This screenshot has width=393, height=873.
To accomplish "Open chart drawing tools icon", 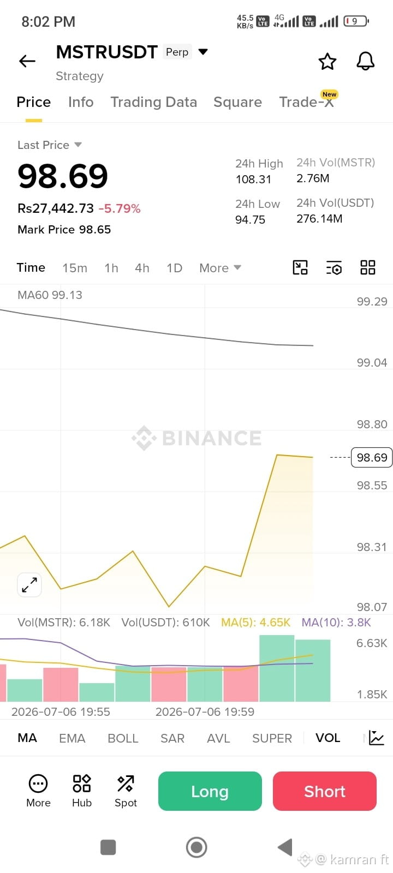I will (x=300, y=267).
